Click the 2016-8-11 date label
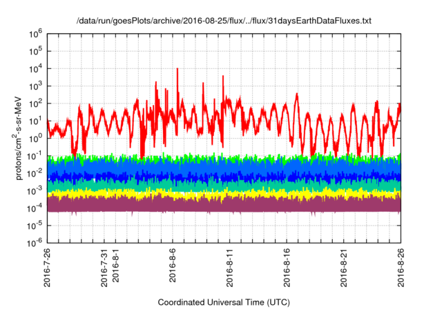Image resolution: width=442 pixels, height=309 pixels. (229, 268)
